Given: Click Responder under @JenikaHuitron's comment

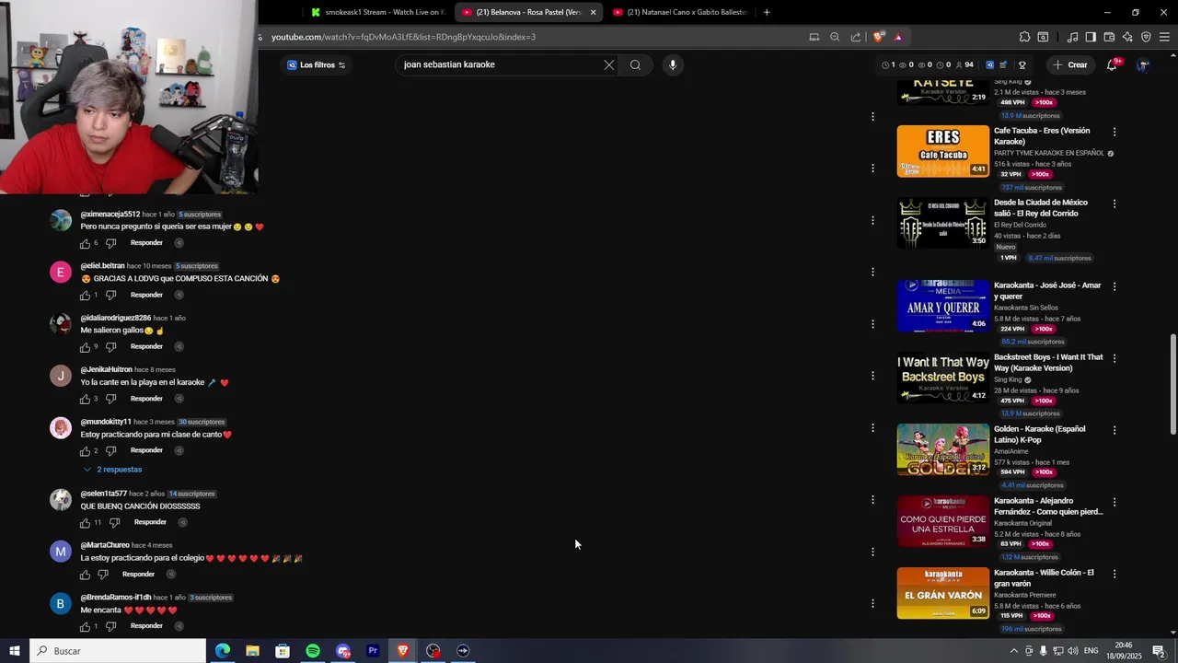Looking at the screenshot, I should point(146,399).
